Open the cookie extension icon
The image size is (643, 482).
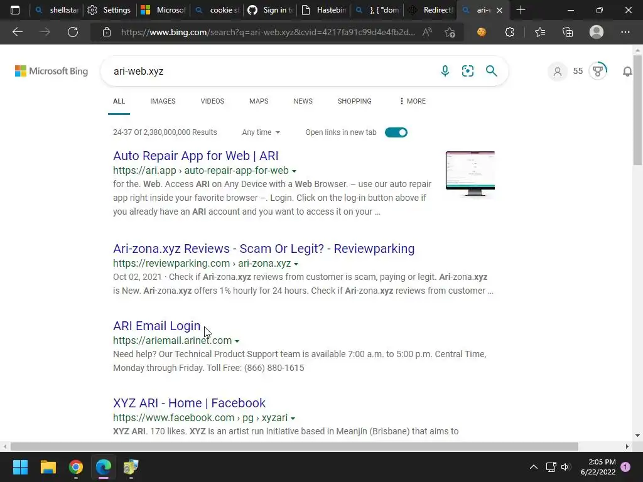[x=482, y=32]
